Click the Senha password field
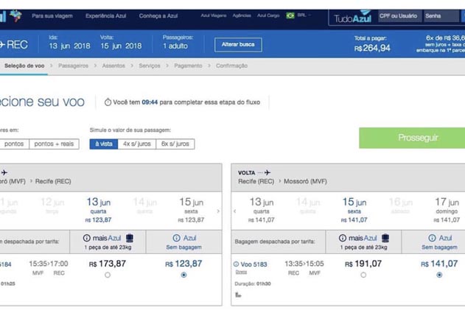 [x=441, y=16]
